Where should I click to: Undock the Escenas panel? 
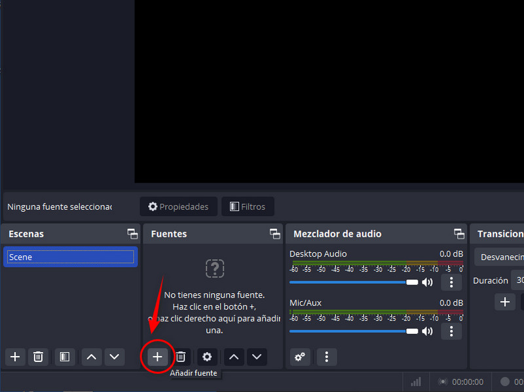132,234
